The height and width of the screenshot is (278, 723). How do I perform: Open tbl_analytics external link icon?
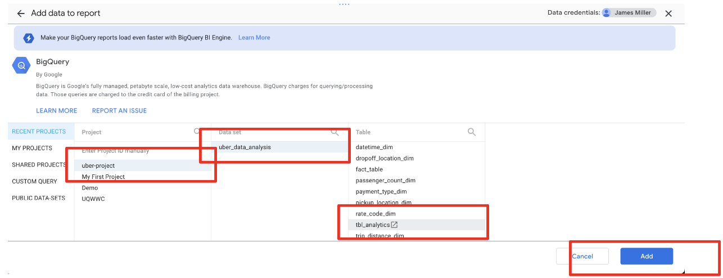[x=395, y=225]
